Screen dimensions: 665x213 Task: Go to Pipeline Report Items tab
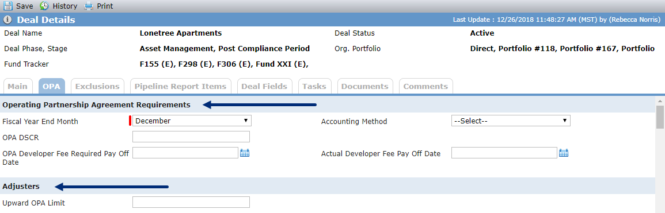(x=181, y=86)
